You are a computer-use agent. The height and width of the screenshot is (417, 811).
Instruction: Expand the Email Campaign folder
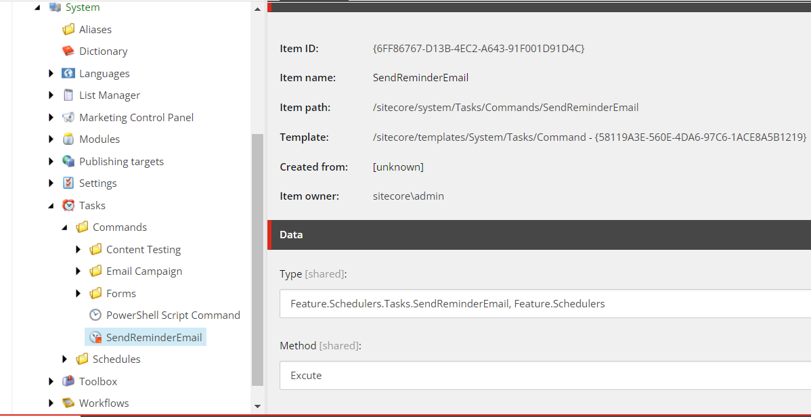pos(79,271)
